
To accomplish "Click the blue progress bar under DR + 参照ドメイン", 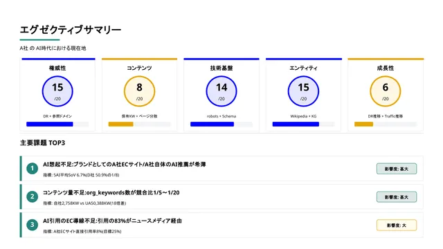I will click(57, 124).
